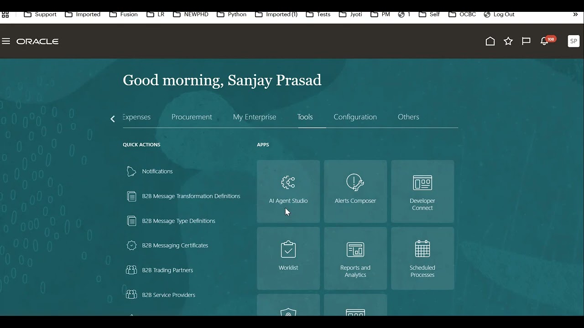The image size is (584, 328).
Task: Open the Worklist app
Action: point(288,258)
